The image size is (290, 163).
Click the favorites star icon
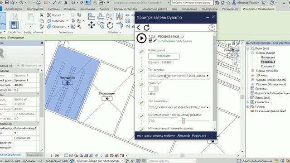228,3
